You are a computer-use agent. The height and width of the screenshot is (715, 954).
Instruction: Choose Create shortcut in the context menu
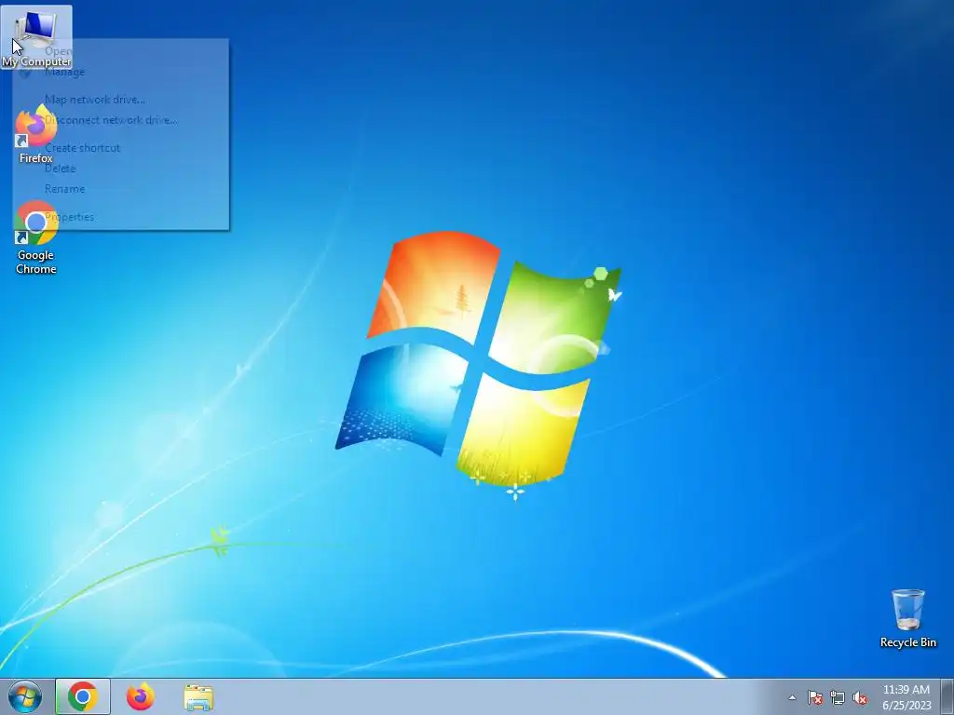pos(121,148)
